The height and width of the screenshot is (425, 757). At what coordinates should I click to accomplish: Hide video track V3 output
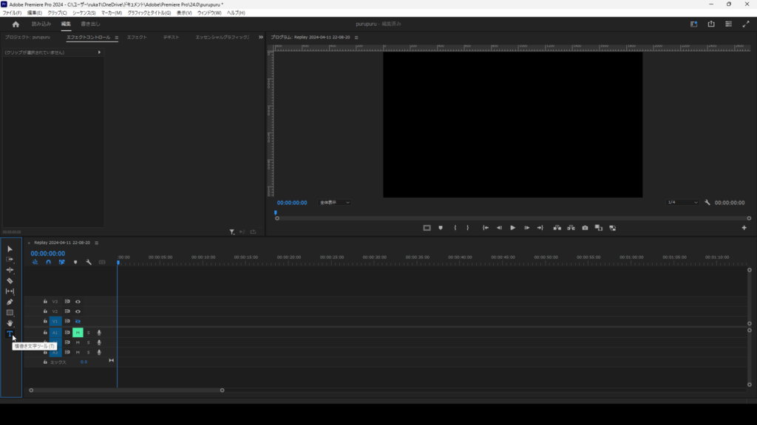click(78, 302)
